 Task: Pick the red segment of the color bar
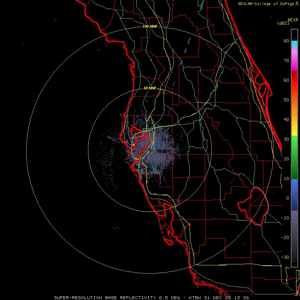(294, 80)
